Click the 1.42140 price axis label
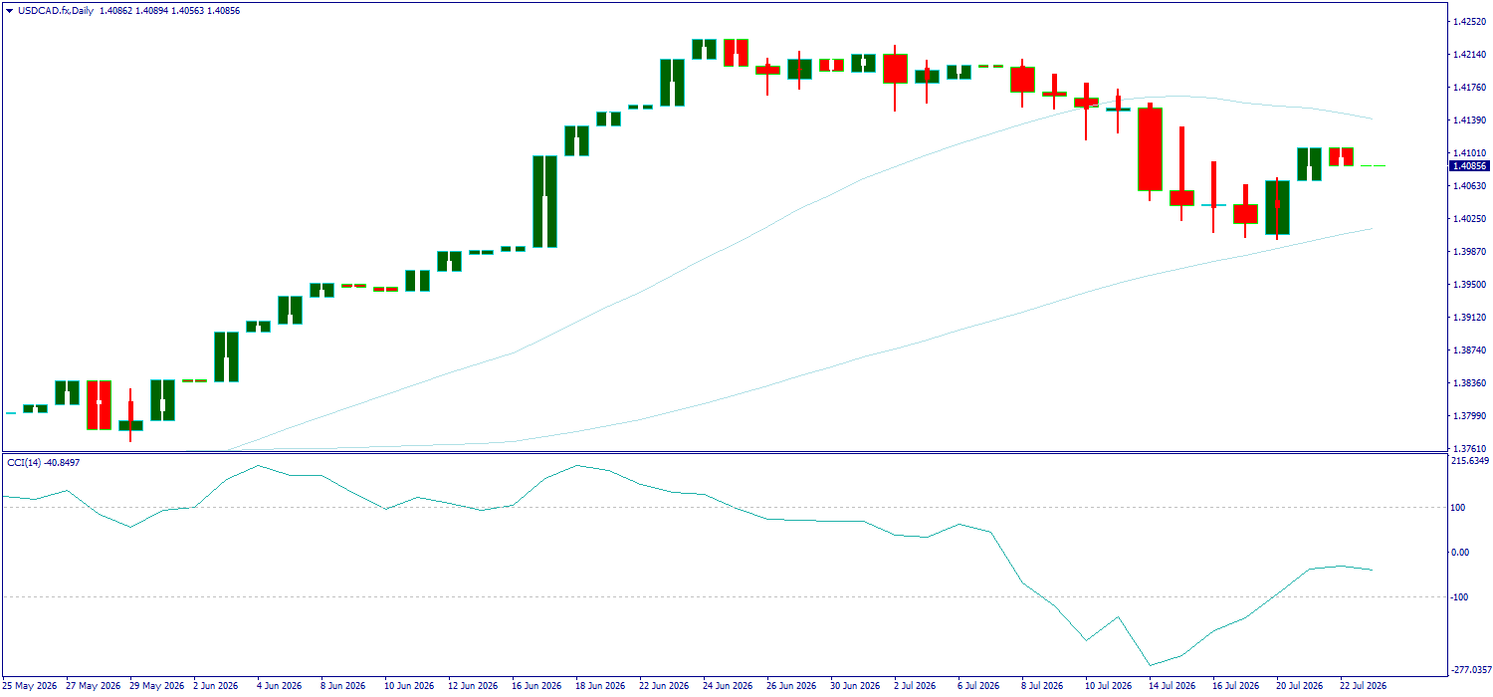 [1470, 55]
